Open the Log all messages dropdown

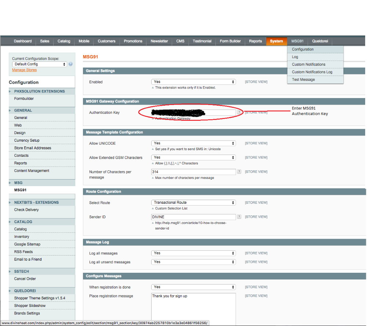(x=193, y=253)
